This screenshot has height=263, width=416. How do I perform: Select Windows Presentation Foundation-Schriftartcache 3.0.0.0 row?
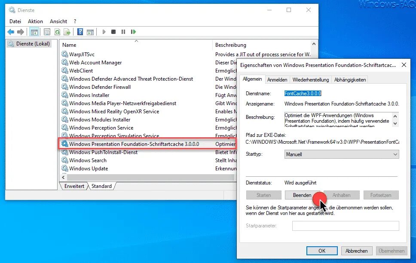coord(148,144)
